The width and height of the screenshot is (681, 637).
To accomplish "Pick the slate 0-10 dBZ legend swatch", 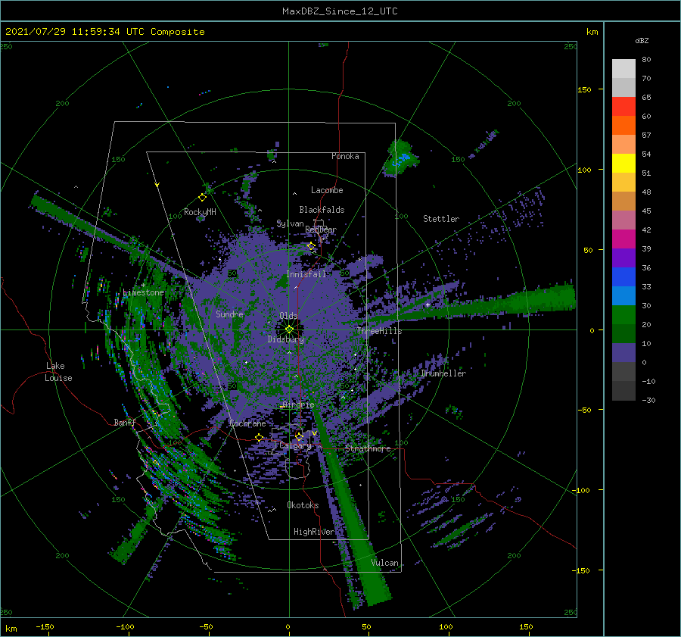I will point(623,353).
